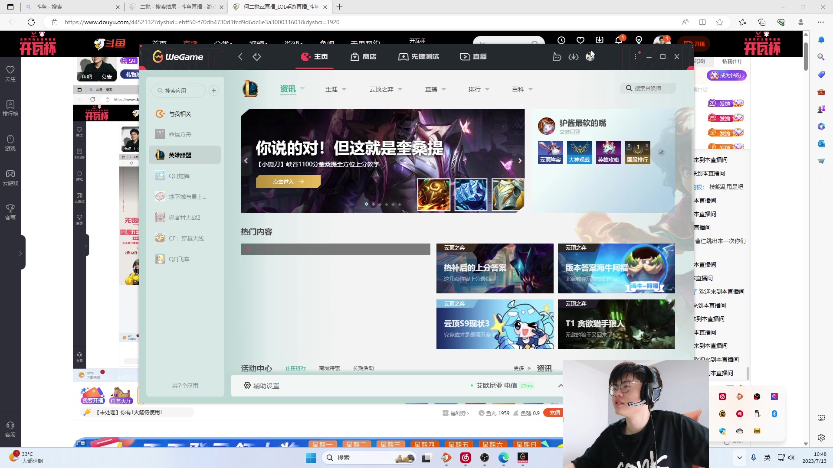Open 云顶S9现状3 article card
Screen dimensions: 833x468
coord(495,324)
